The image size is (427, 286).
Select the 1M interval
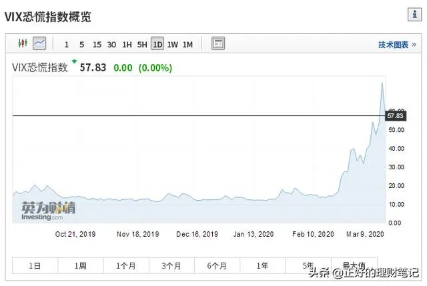pos(187,45)
